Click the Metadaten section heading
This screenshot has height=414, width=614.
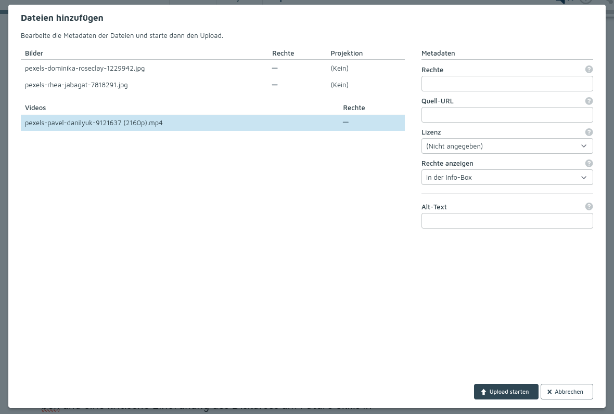click(x=438, y=53)
